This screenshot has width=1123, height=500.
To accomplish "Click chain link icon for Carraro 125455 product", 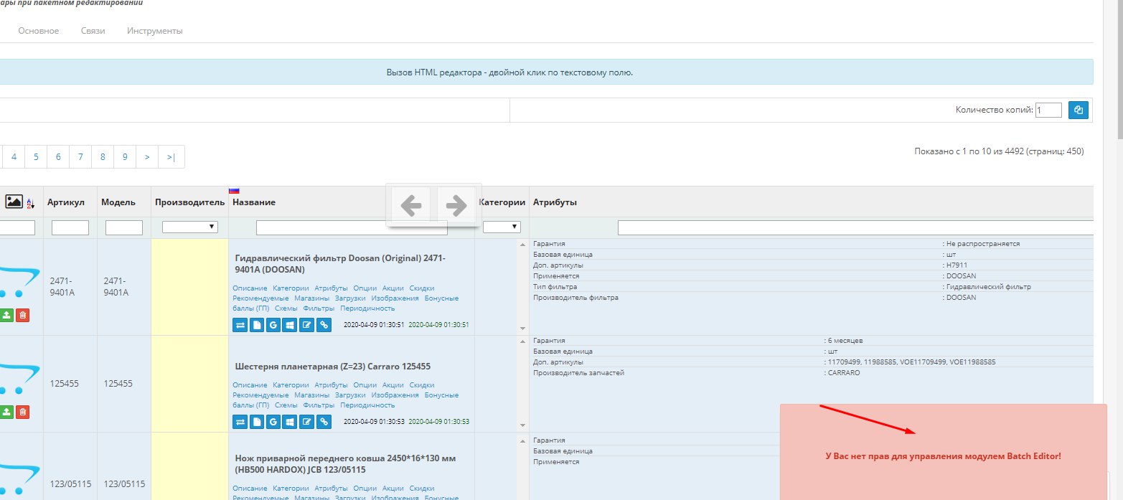I will point(324,422).
